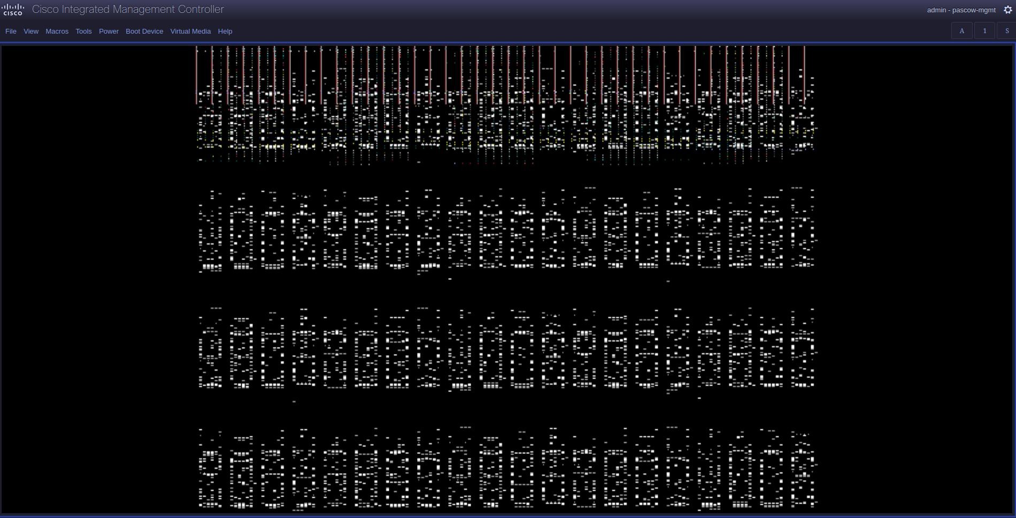The height and width of the screenshot is (518, 1016).
Task: Click the bottom row of garbled console text
Action: point(507,469)
